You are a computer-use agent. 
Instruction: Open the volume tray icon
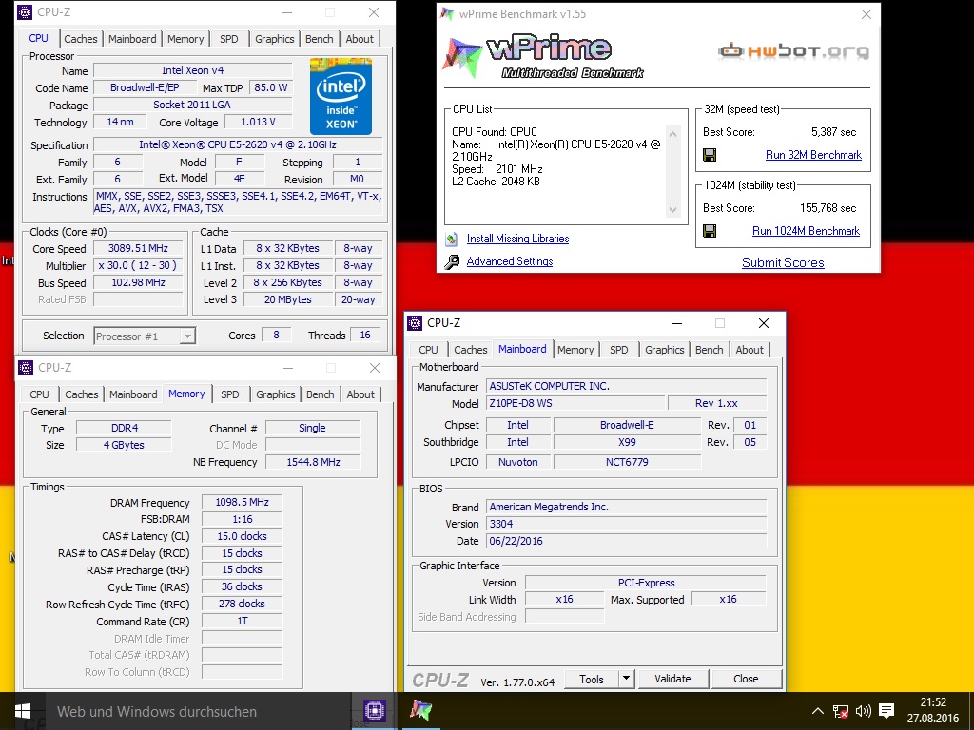(x=863, y=711)
